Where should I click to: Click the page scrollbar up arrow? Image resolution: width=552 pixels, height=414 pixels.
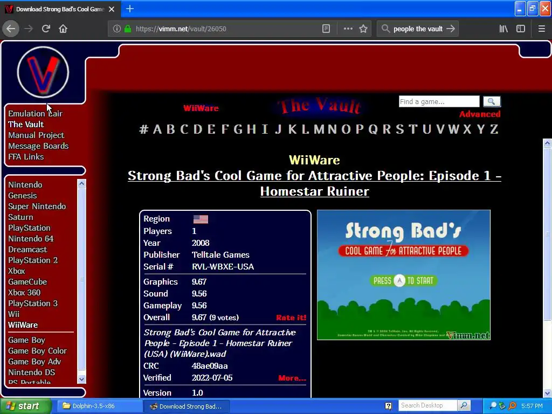[x=547, y=143]
